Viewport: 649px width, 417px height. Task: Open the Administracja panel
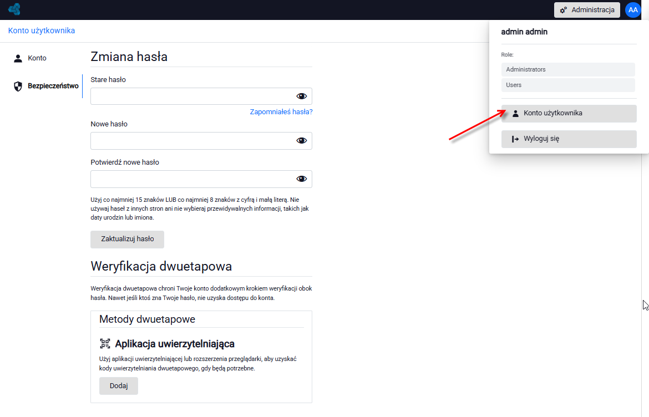587,10
